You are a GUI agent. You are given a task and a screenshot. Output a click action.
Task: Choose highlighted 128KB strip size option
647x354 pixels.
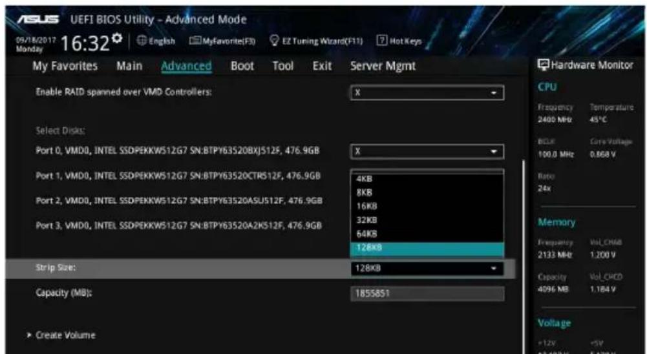[x=427, y=248]
